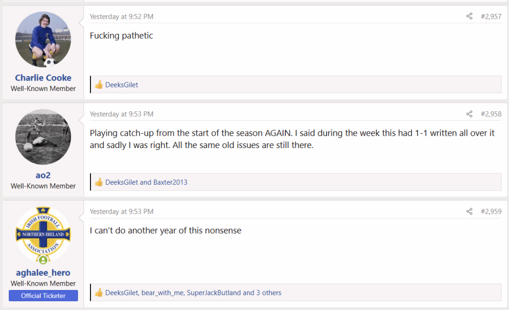
Task: Click share icon on post #2,957
Action: point(469,16)
